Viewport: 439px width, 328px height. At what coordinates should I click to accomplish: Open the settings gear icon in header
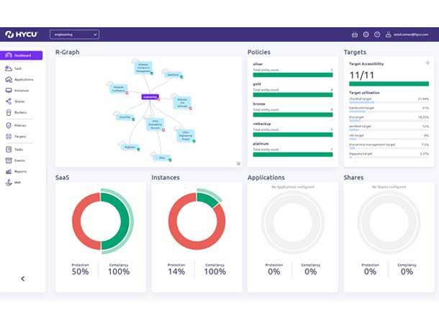click(x=366, y=35)
